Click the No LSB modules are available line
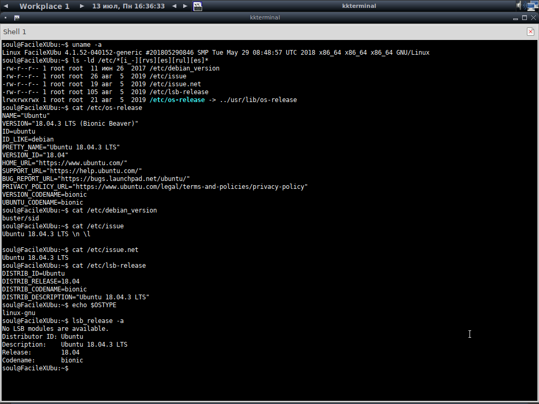This screenshot has height=404, width=539. 55,329
